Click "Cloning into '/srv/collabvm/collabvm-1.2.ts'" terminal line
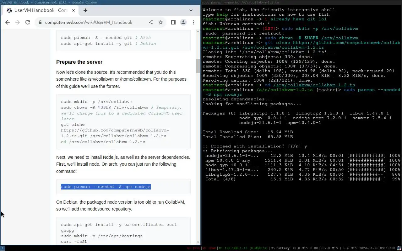Viewport: 402px width, 251px height. [x=269, y=52]
